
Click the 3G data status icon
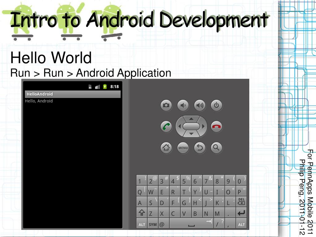(x=90, y=87)
